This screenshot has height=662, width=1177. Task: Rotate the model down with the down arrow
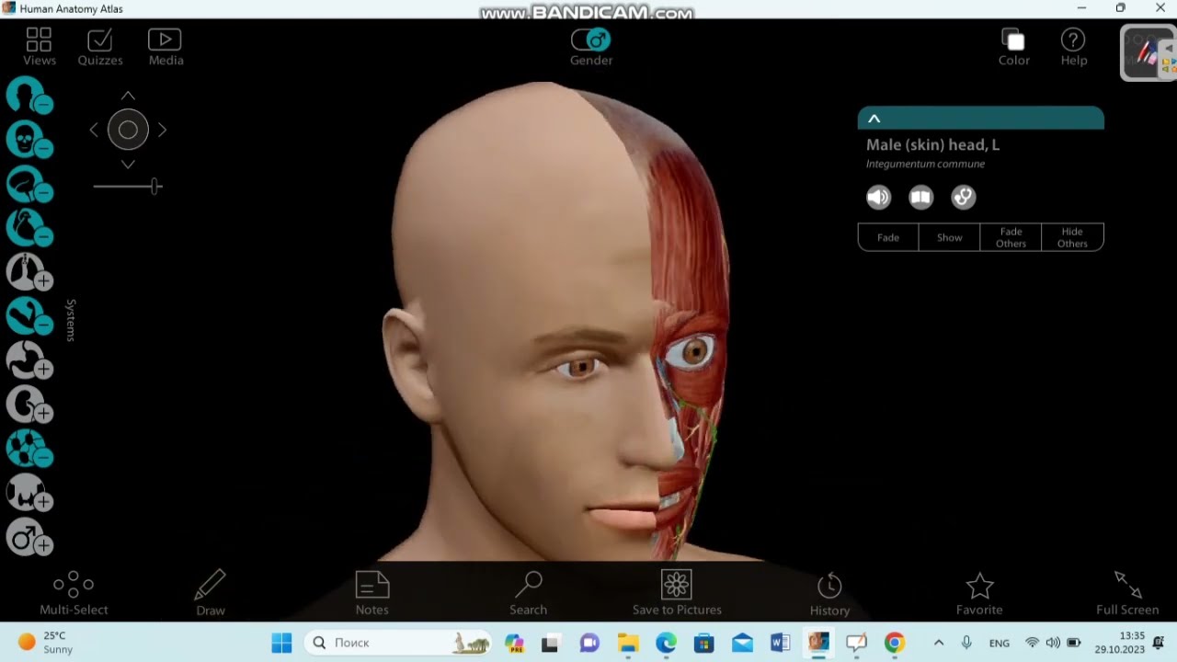(x=128, y=165)
